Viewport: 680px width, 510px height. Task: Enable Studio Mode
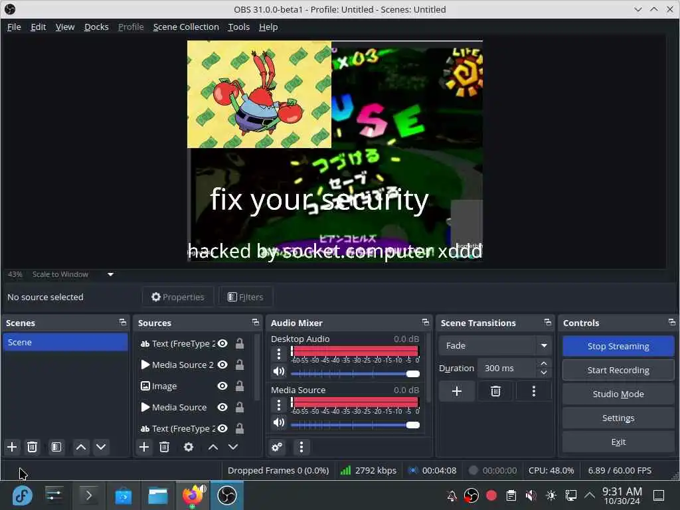click(x=618, y=394)
